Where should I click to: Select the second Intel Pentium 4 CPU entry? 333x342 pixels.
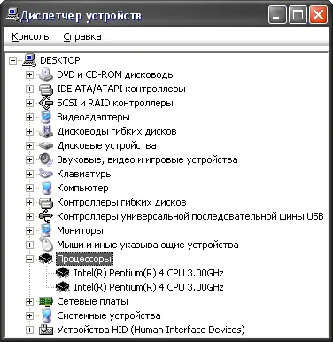[149, 287]
